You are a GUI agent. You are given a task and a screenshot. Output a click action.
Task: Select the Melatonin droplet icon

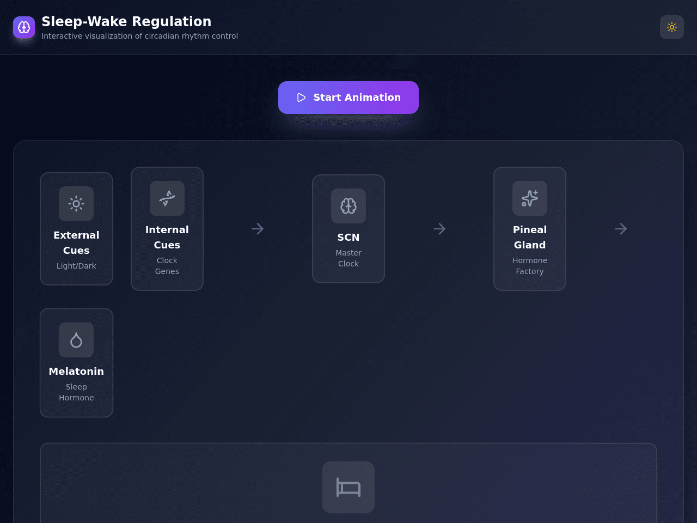pyautogui.click(x=76, y=340)
